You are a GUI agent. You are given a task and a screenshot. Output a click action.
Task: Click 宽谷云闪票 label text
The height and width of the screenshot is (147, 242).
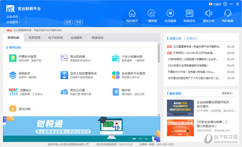77,90
